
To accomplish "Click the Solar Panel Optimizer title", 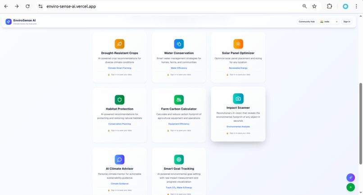I will tap(238, 53).
